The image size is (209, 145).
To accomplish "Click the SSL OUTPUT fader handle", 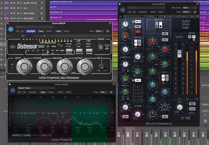I will click(179, 54).
